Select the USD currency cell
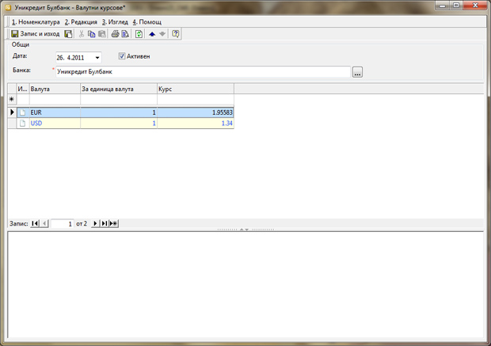The width and height of the screenshot is (491, 346). 55,124
